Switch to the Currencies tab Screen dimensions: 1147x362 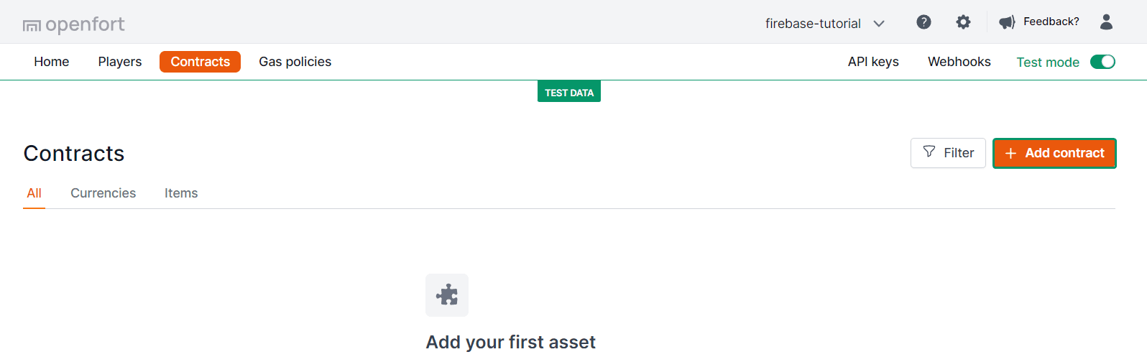[103, 193]
